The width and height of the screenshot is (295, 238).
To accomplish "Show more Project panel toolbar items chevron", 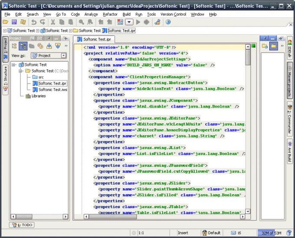I will pyautogui.click(x=66, y=46).
